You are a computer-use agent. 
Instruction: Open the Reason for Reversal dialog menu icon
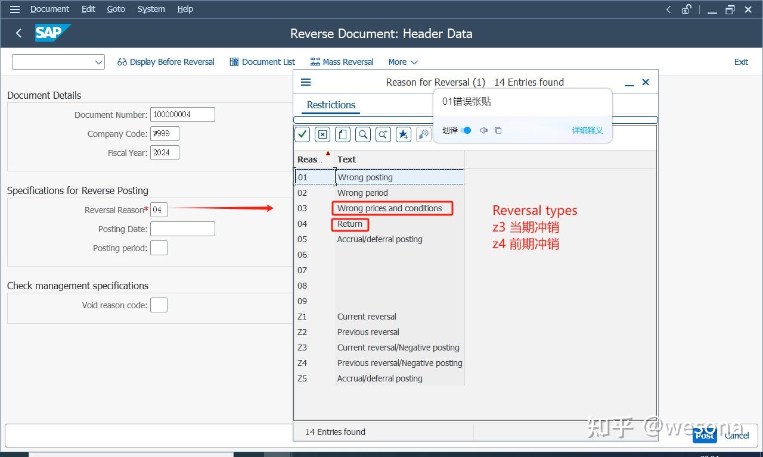(306, 82)
